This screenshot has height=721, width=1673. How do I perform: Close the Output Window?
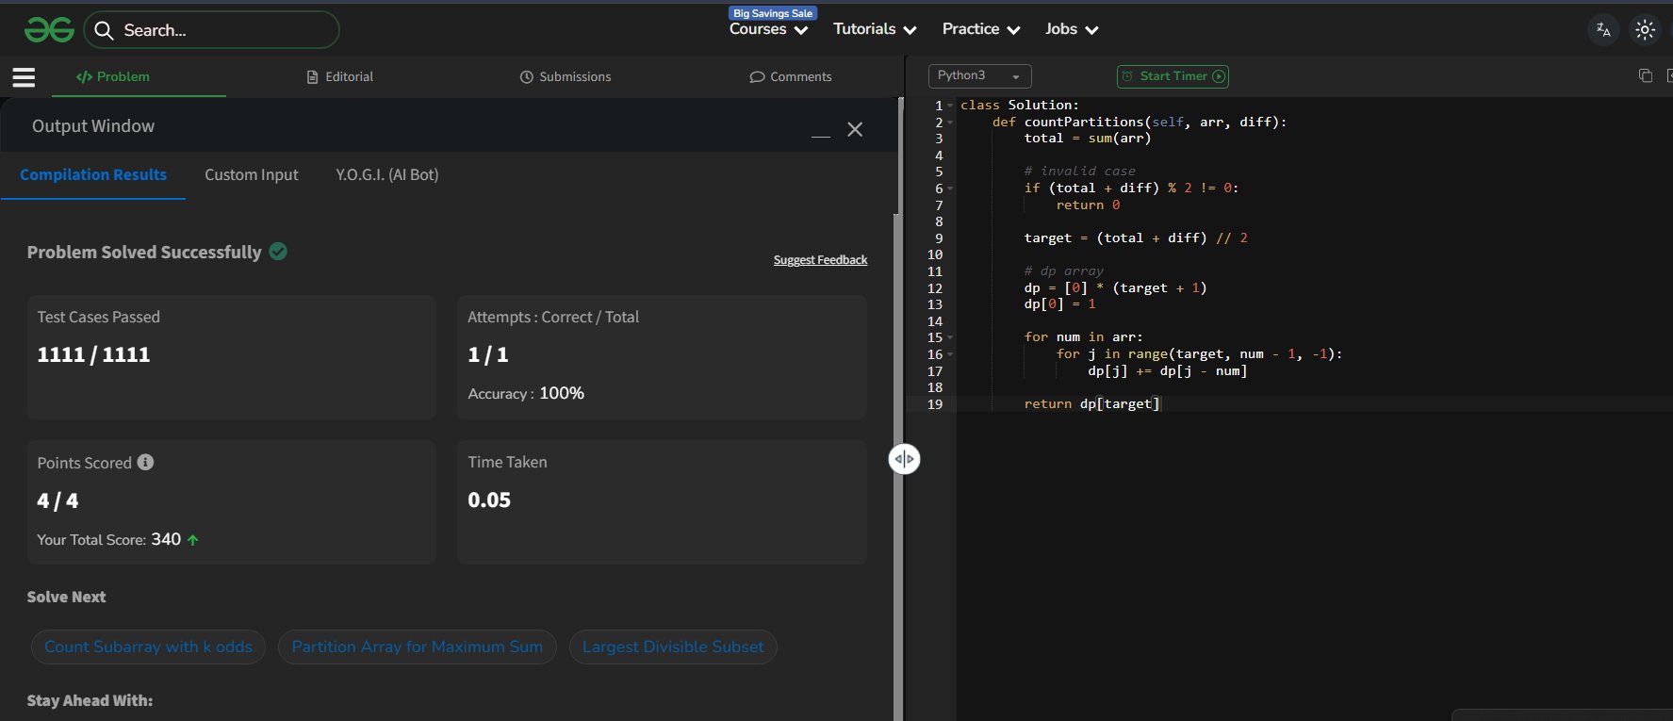(x=855, y=130)
